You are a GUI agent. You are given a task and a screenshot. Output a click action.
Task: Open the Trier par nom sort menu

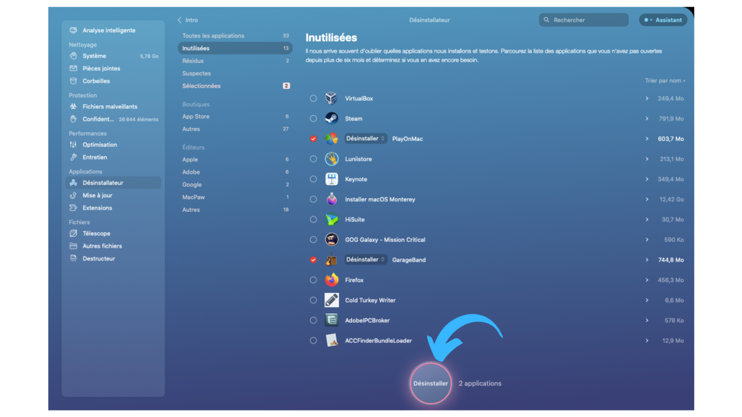tap(665, 80)
